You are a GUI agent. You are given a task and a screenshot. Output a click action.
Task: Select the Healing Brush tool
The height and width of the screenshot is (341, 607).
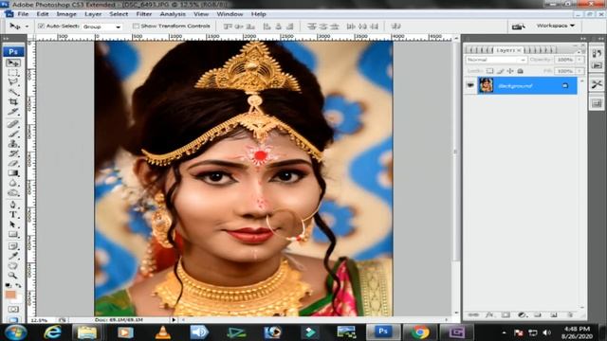13,124
